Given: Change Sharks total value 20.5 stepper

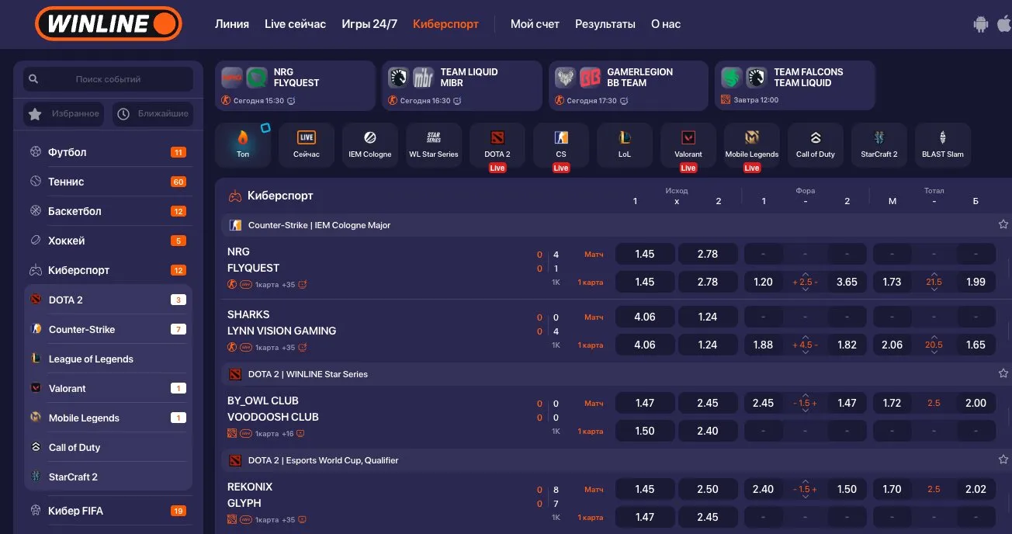Looking at the screenshot, I should click(x=934, y=345).
